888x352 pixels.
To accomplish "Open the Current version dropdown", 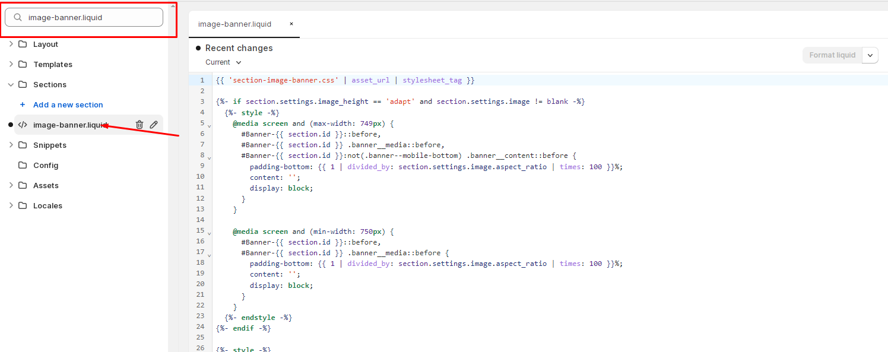I will click(224, 62).
